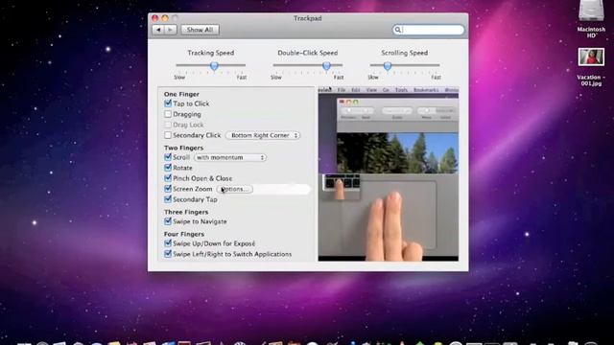The width and height of the screenshot is (614, 345).
Task: Click the Show All button
Action: point(200,30)
